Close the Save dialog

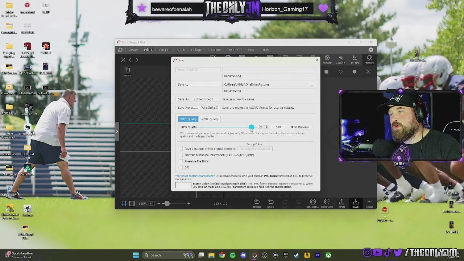point(317,60)
